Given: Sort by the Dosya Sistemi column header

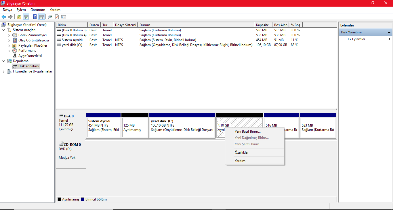Looking at the screenshot, I should (125, 25).
